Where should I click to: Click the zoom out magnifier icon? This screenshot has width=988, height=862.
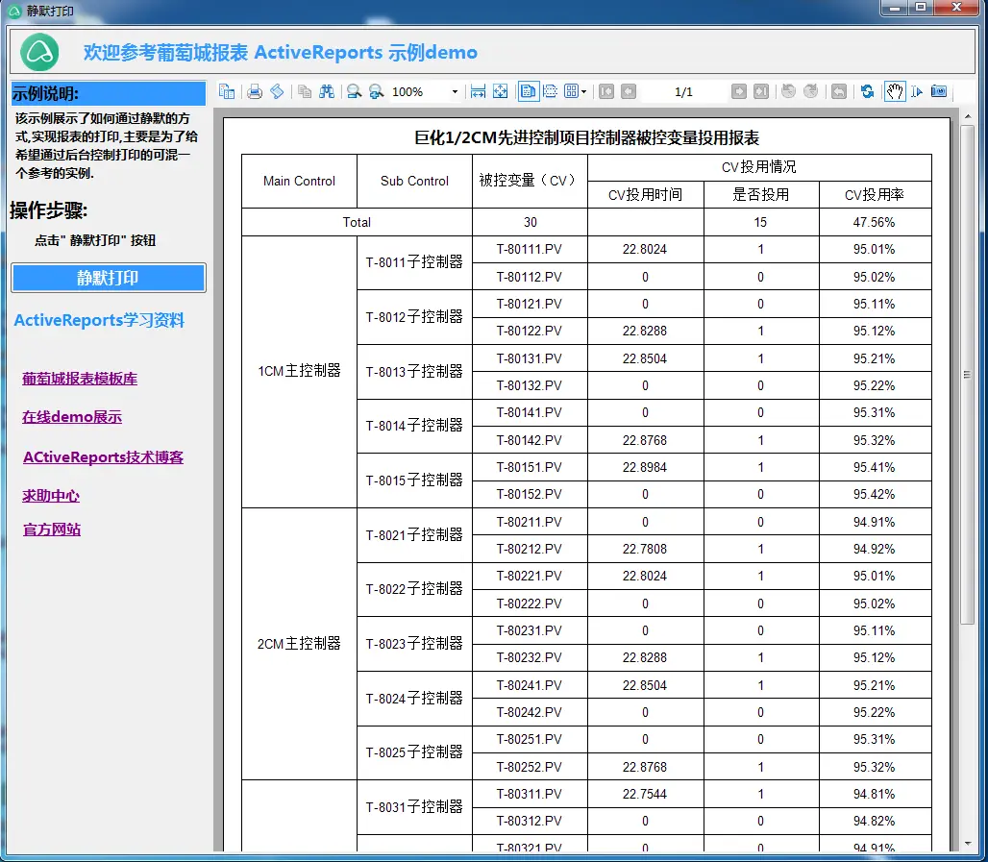(x=354, y=92)
